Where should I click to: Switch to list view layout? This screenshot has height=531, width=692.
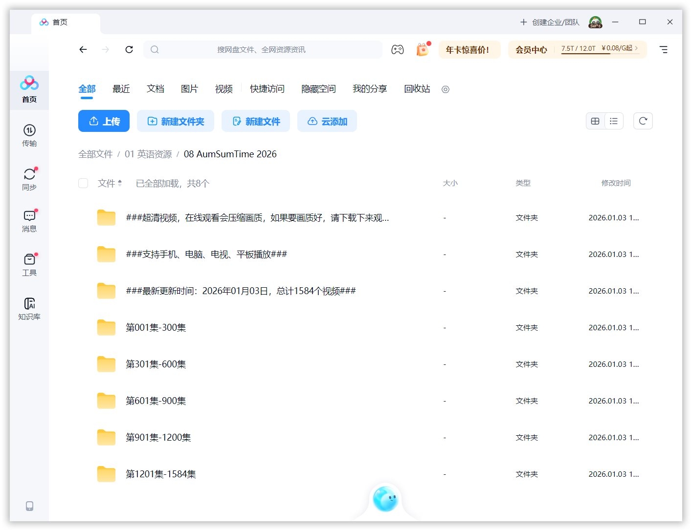coord(614,121)
